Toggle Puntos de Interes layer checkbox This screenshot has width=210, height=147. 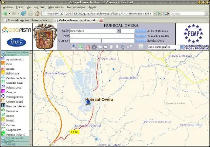point(3,52)
